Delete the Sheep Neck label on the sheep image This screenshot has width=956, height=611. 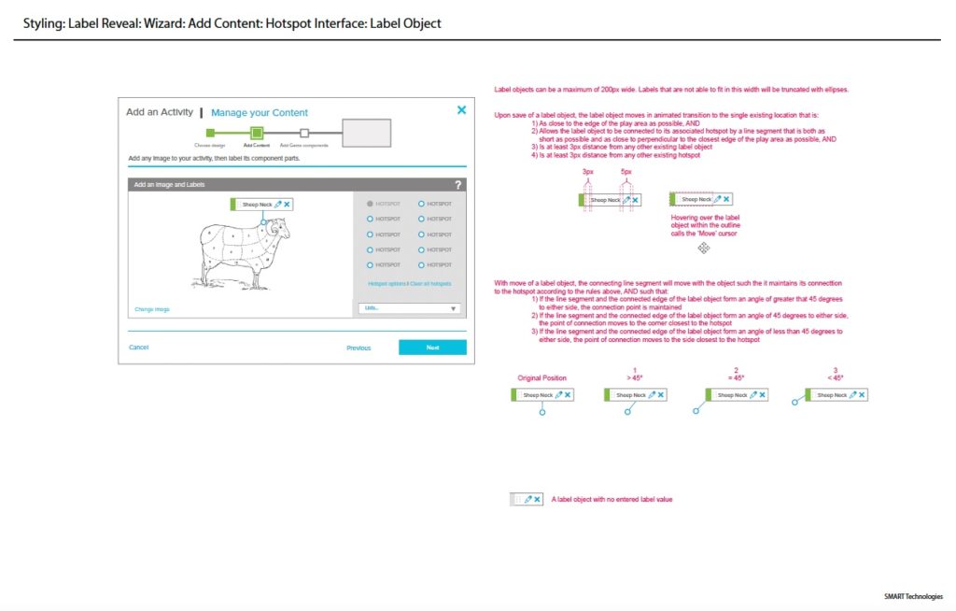(x=287, y=204)
